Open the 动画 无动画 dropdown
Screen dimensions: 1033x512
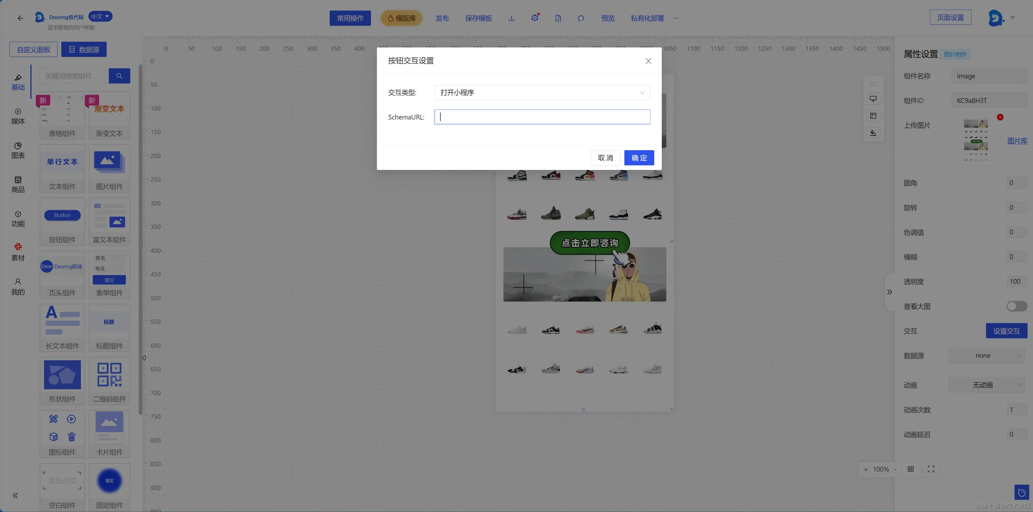pyautogui.click(x=987, y=385)
